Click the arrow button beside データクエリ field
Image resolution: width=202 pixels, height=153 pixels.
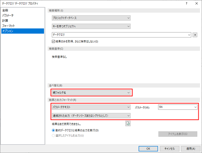point(195,35)
